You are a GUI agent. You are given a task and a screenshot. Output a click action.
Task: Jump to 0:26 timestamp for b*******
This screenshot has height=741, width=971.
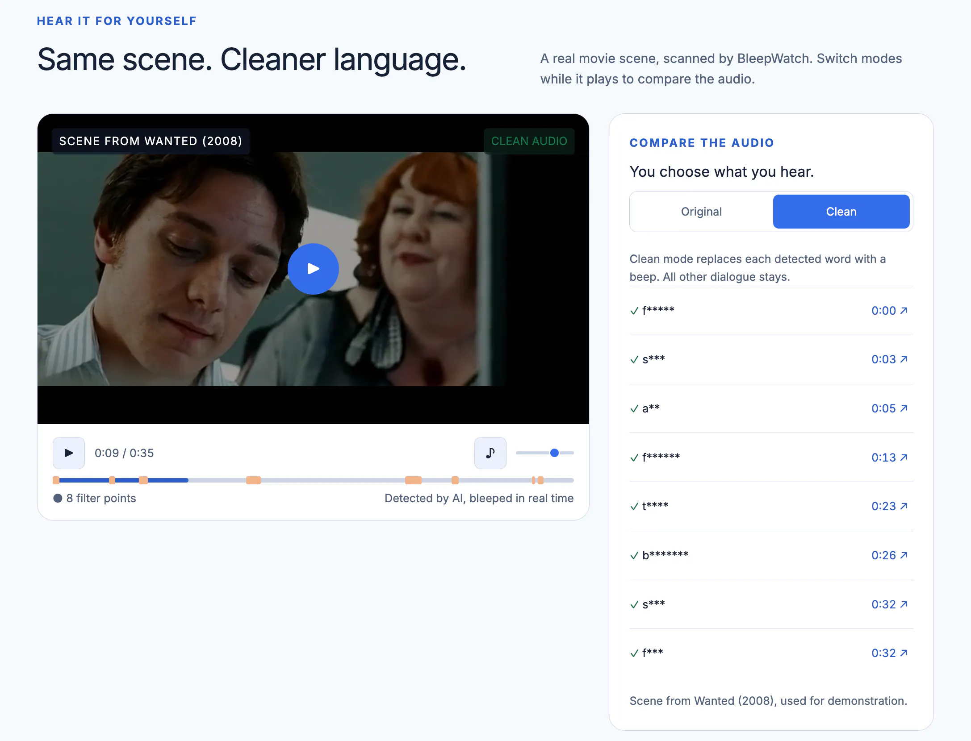point(889,555)
